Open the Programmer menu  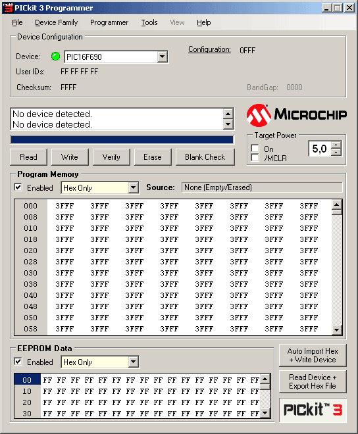[109, 22]
